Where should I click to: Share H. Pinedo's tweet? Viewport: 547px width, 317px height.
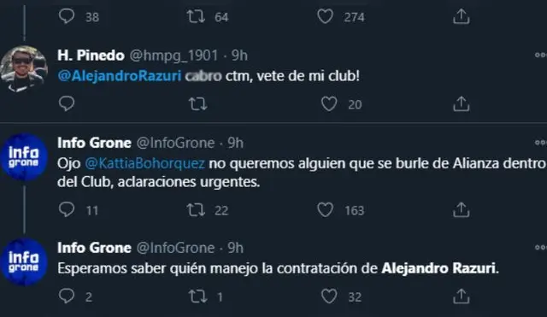pyautogui.click(x=462, y=103)
